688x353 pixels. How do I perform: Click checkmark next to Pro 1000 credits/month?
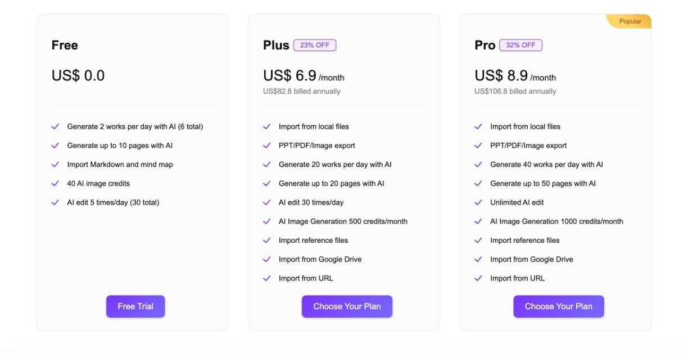tap(478, 221)
